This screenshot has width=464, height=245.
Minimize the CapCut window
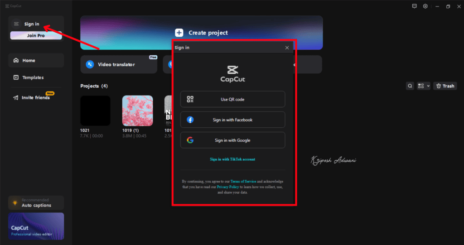(x=437, y=6)
